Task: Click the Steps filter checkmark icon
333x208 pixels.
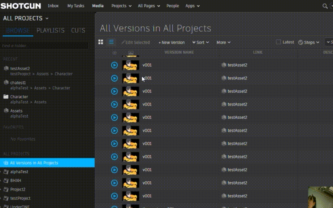Action: (x=300, y=42)
